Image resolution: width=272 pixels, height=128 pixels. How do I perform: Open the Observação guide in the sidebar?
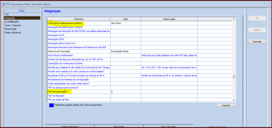pyautogui.click(x=10, y=29)
